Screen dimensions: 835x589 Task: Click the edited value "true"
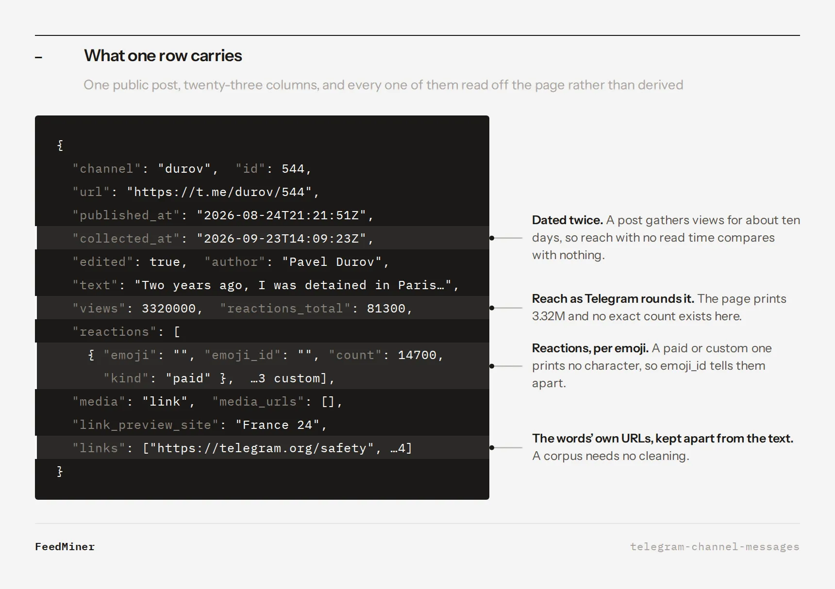coord(165,262)
